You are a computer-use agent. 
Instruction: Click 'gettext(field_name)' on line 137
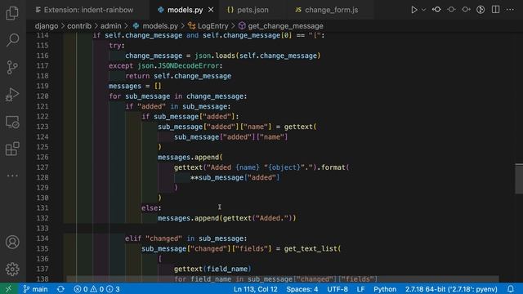[x=212, y=269]
